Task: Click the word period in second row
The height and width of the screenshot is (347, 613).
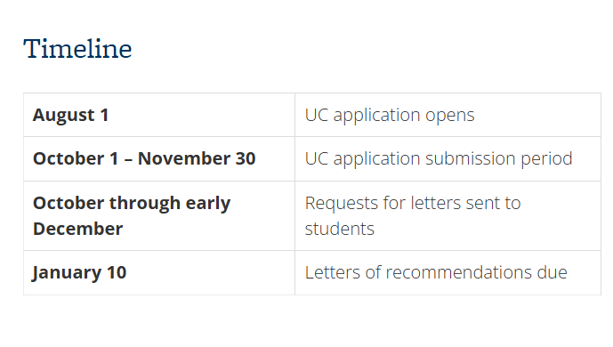Action: pyautogui.click(x=546, y=159)
